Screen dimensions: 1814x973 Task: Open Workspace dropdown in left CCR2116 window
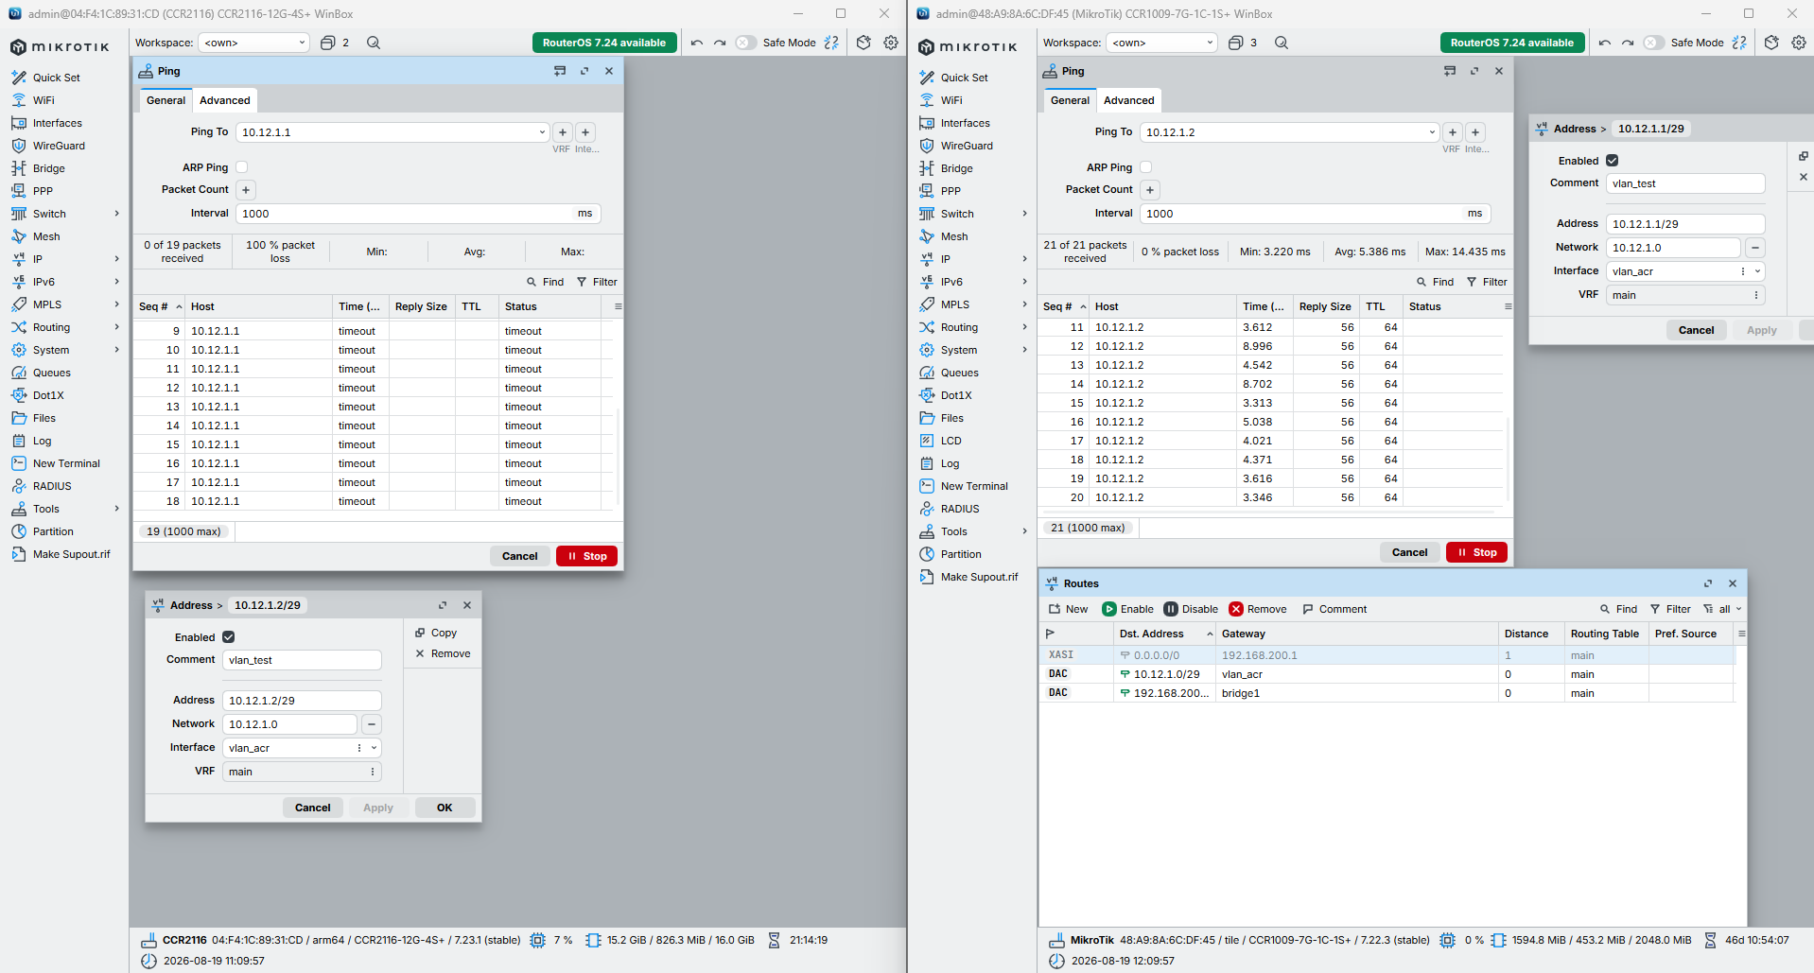click(x=253, y=43)
